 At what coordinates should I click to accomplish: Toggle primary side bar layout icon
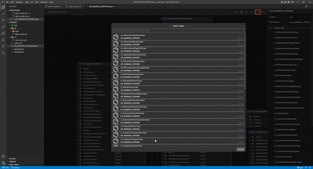click(x=282, y=2)
